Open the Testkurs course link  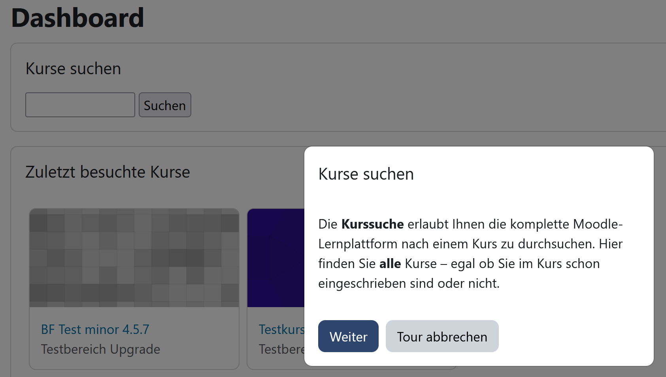[281, 329]
